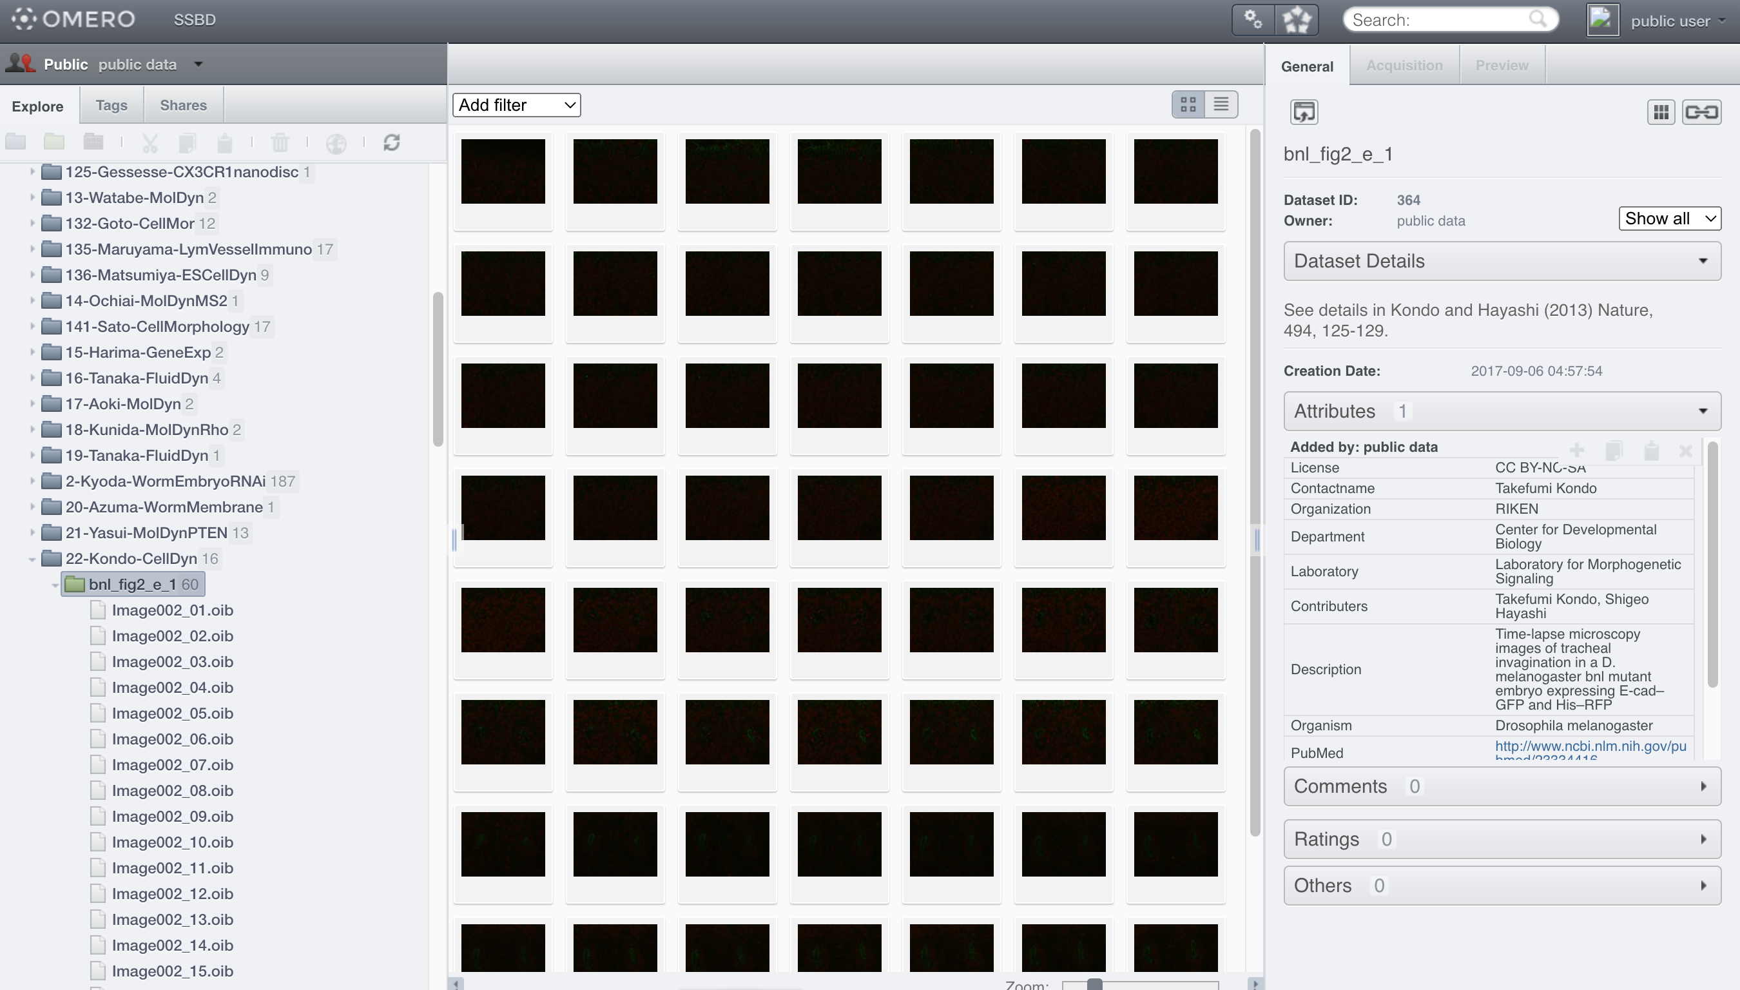This screenshot has width=1740, height=990.
Task: Switch to list table view
Action: (x=1221, y=104)
